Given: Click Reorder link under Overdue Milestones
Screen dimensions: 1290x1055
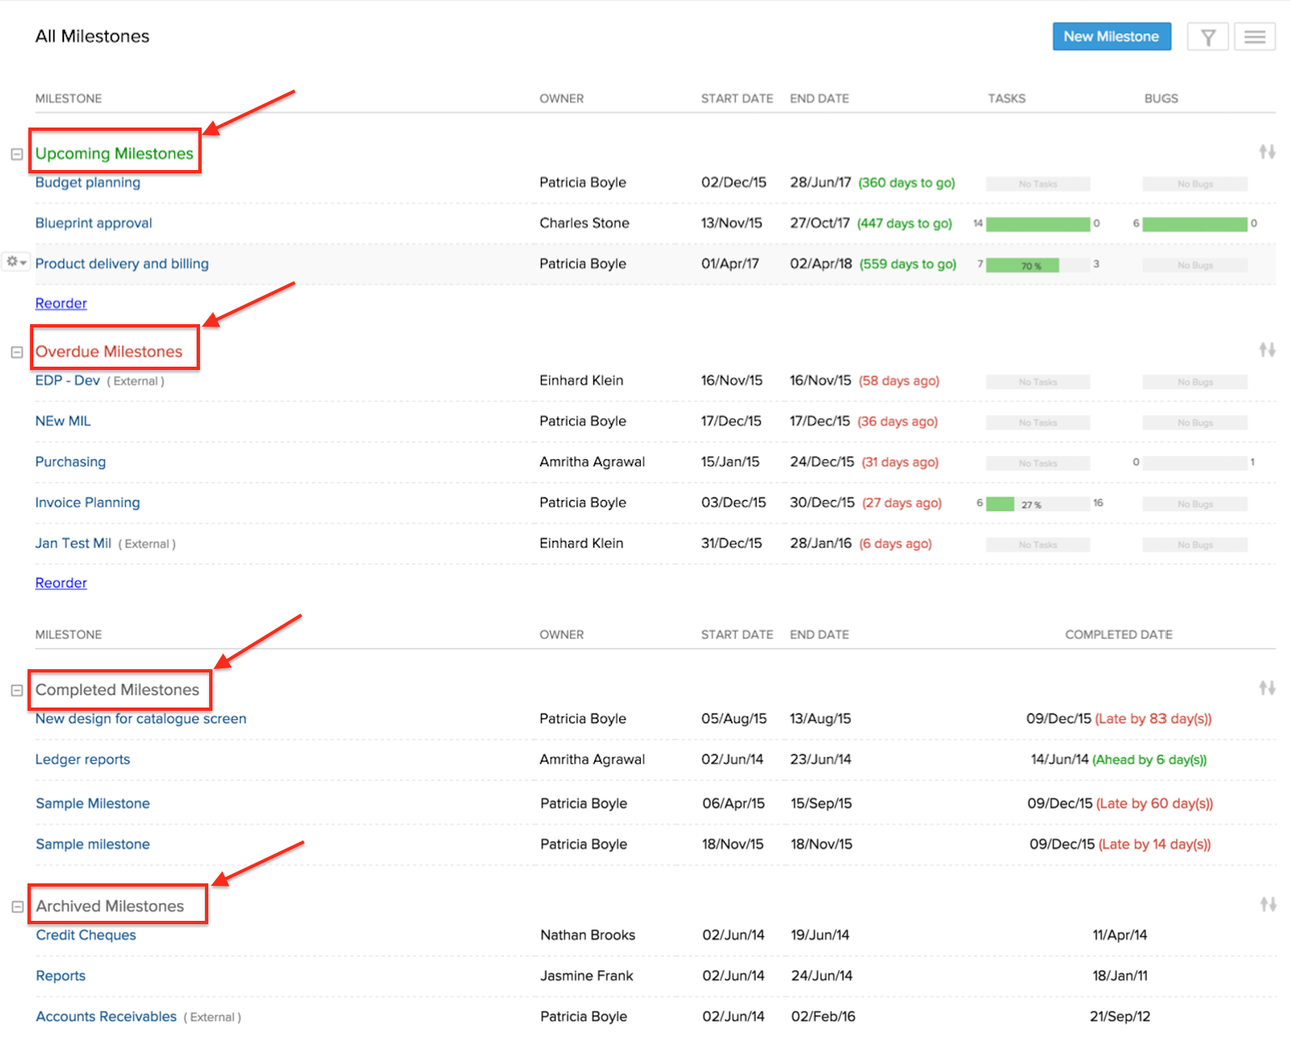Looking at the screenshot, I should pyautogui.click(x=61, y=583).
